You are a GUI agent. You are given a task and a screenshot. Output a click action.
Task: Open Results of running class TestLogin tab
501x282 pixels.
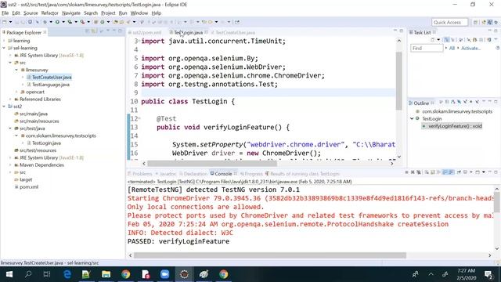tap(302, 174)
